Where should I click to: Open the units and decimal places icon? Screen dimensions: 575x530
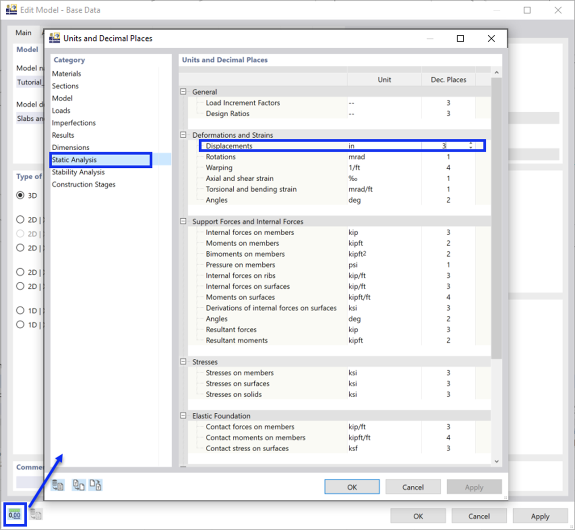(15, 515)
